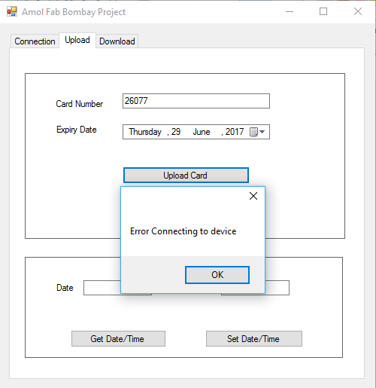Switch to the Connection tab
Screen dimensions: 376x388
[35, 41]
